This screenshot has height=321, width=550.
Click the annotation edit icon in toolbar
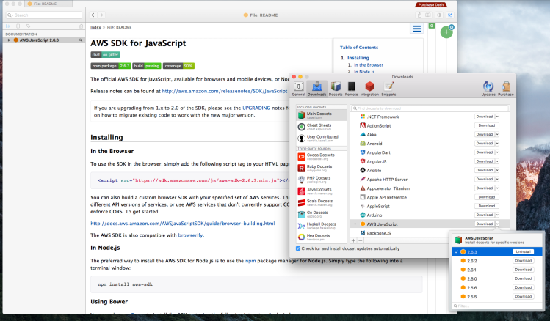pyautogui.click(x=450, y=15)
